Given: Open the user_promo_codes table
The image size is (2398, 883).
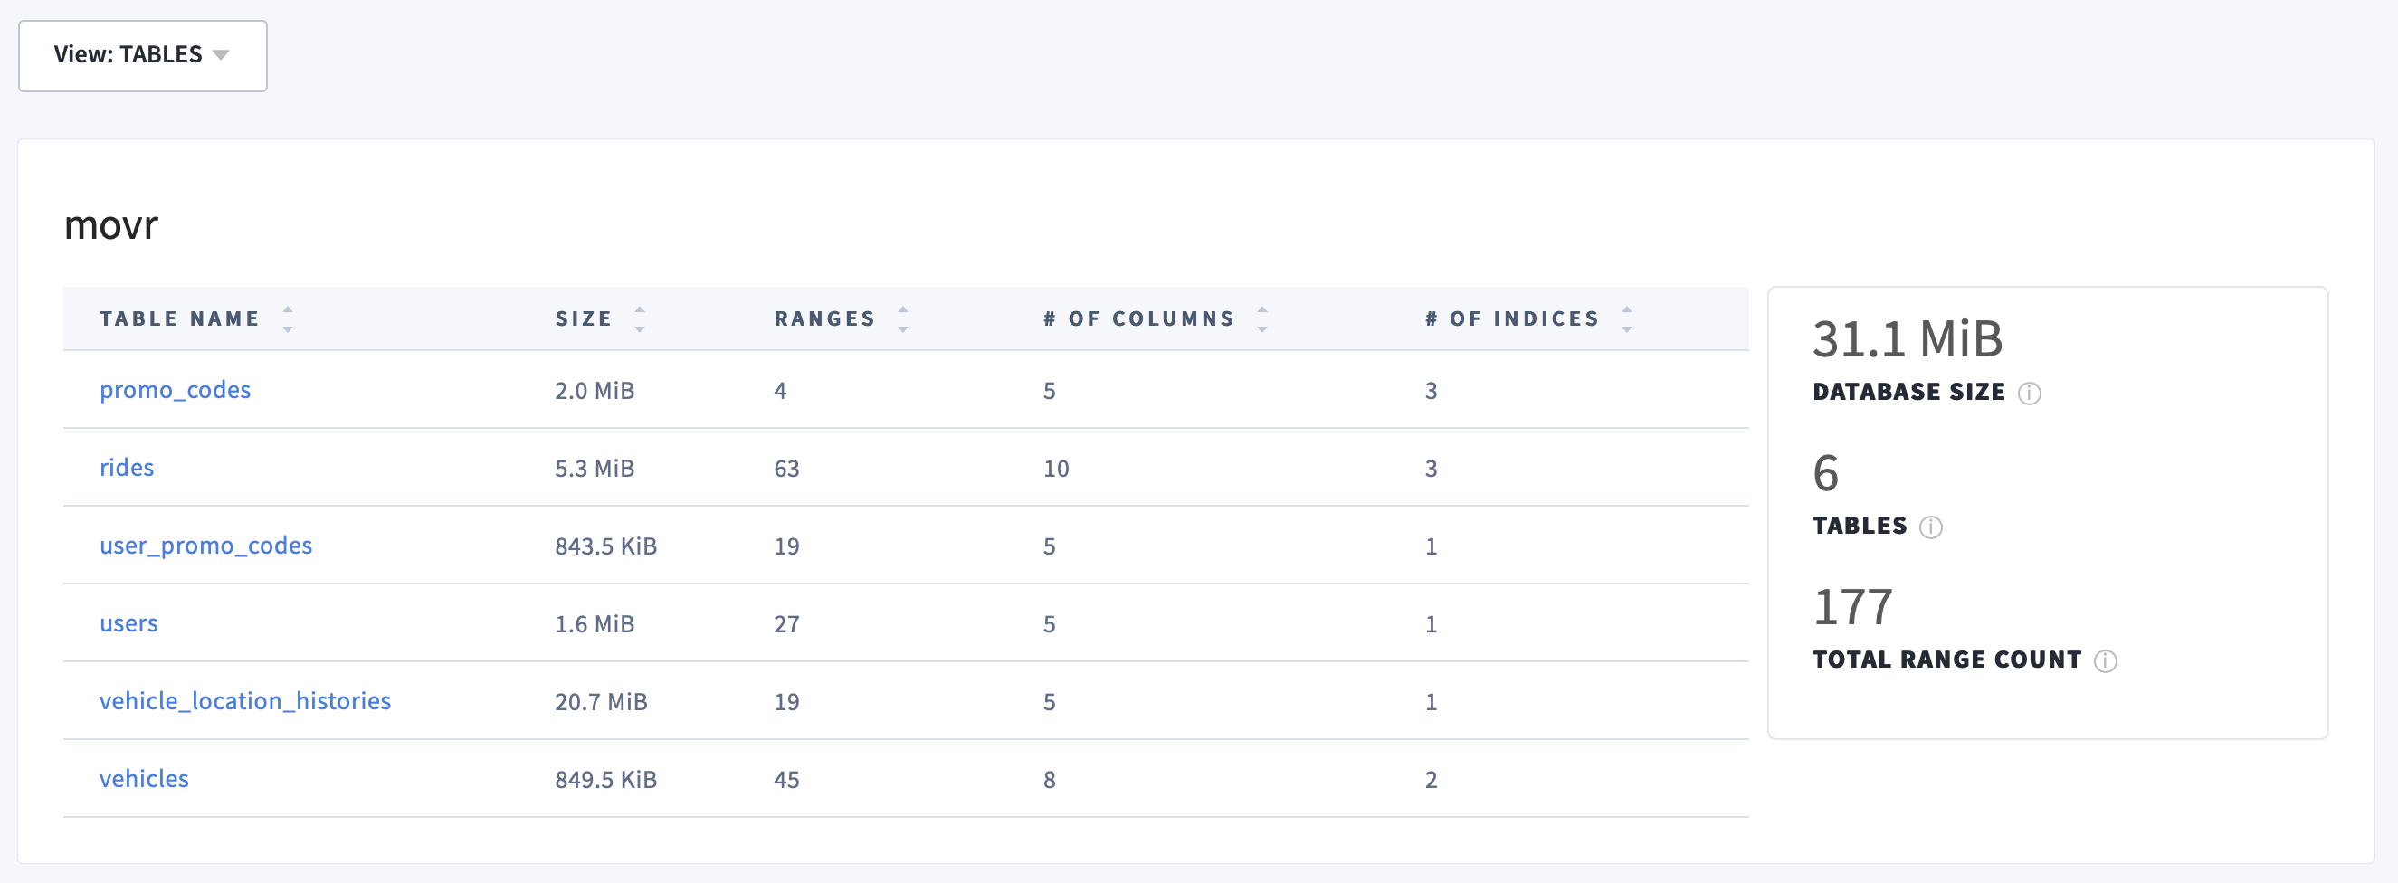Looking at the screenshot, I should (205, 546).
